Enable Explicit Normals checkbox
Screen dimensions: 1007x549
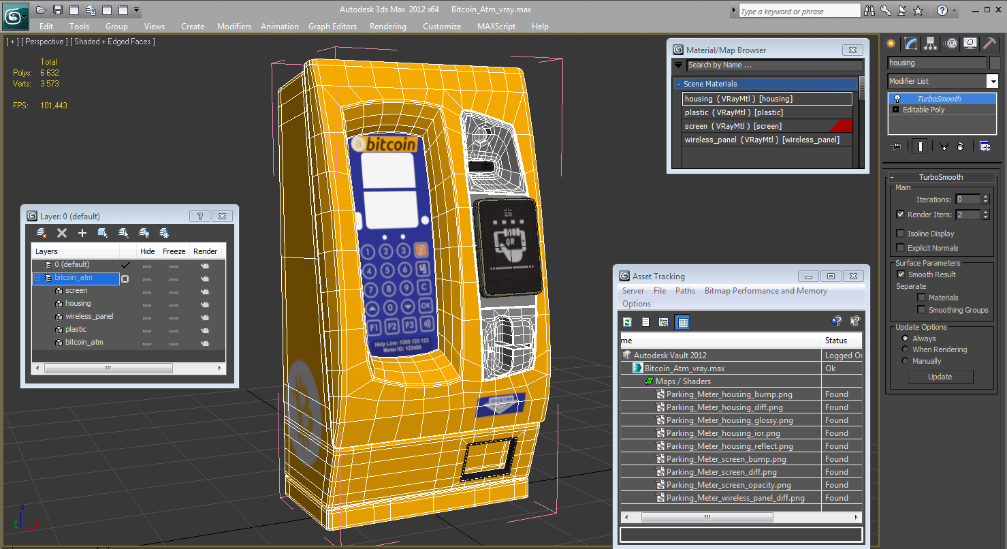pyautogui.click(x=900, y=248)
